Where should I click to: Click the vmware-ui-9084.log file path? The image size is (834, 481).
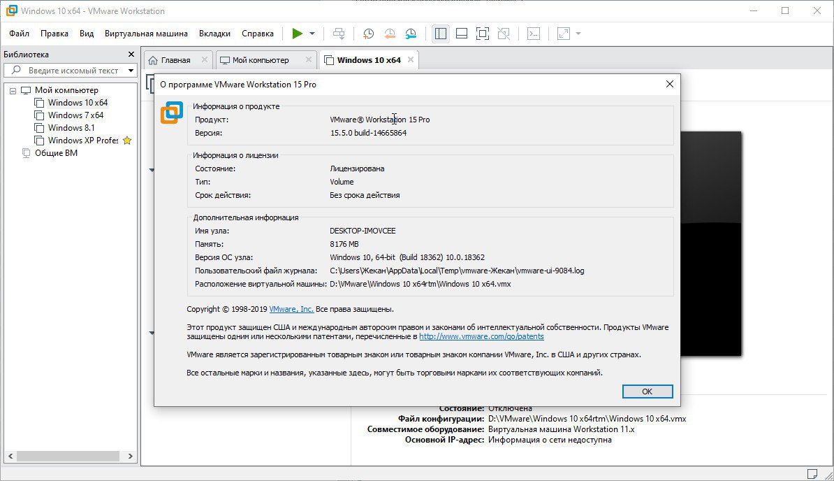coord(457,271)
